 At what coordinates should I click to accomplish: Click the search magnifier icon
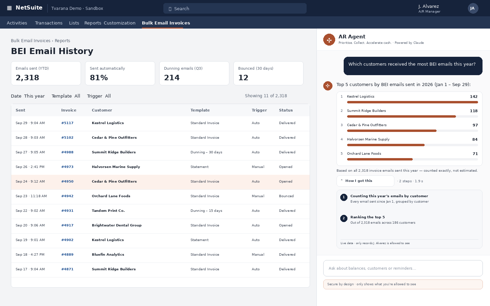pyautogui.click(x=170, y=9)
